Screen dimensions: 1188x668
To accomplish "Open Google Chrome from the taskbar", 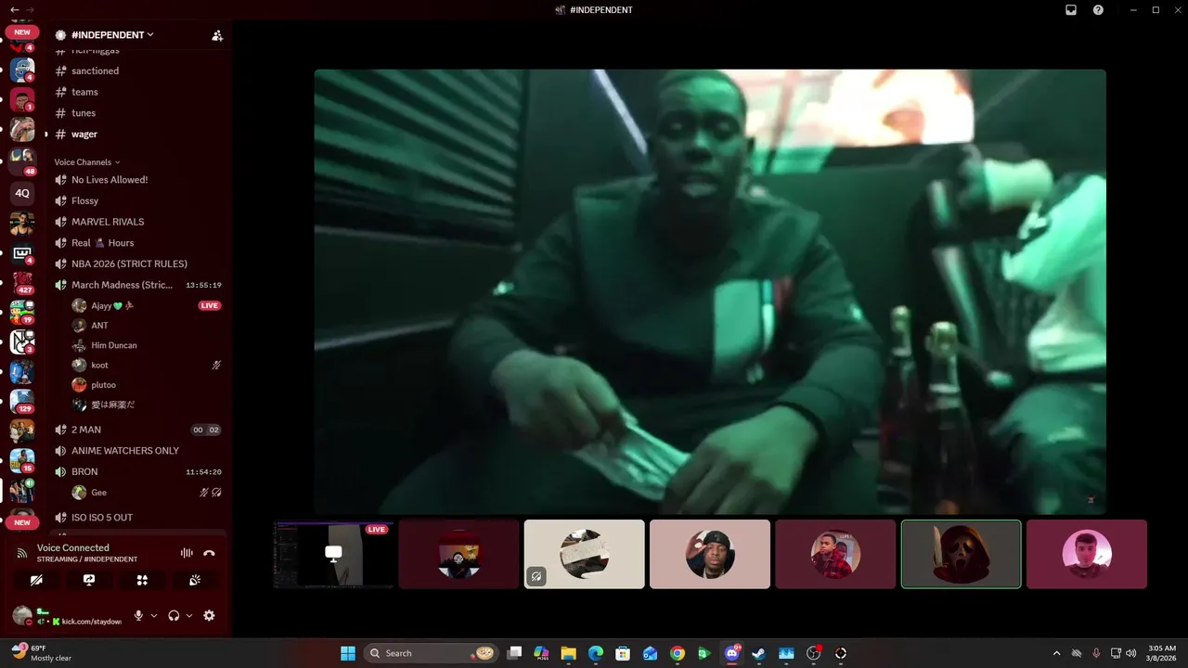I will tap(678, 653).
